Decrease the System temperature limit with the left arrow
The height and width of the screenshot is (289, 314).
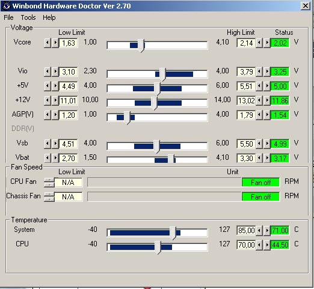point(259,230)
